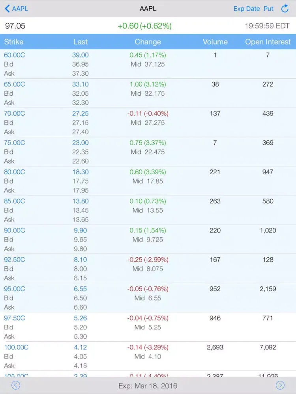Go to previous expiration date arrow
The width and height of the screenshot is (296, 394).
16,385
